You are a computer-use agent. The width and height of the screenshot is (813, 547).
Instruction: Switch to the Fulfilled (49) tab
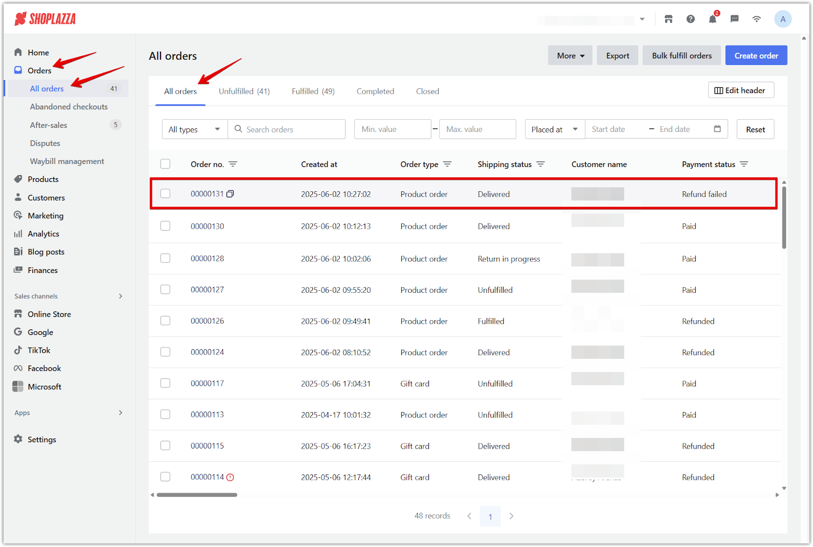313,91
